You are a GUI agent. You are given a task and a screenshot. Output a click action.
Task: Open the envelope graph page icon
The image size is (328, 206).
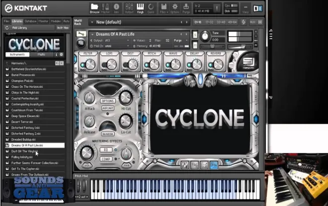(204, 165)
